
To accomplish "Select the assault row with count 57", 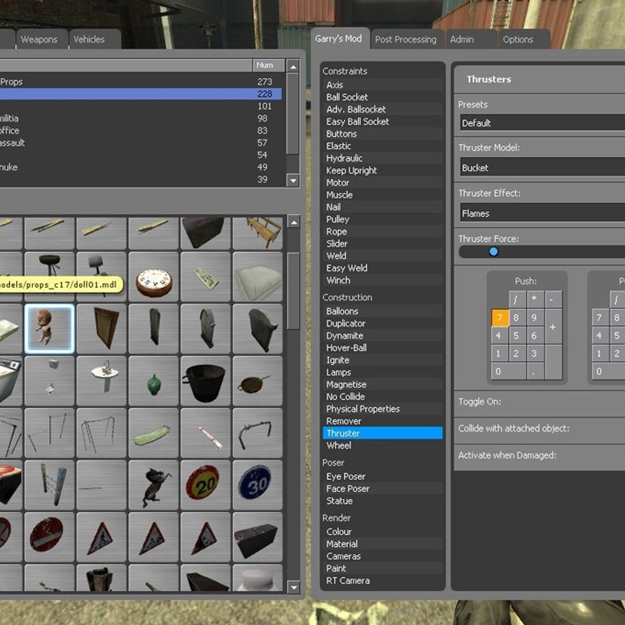I will 141,143.
